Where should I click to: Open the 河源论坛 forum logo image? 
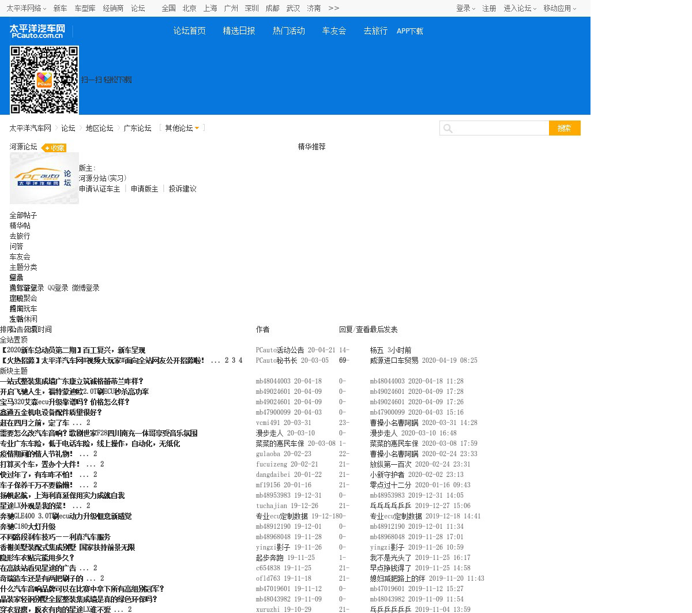click(44, 178)
